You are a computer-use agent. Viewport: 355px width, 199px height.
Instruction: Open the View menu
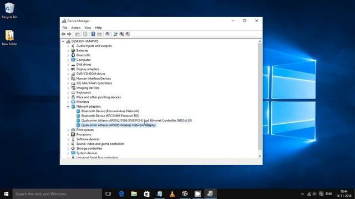pyautogui.click(x=88, y=28)
